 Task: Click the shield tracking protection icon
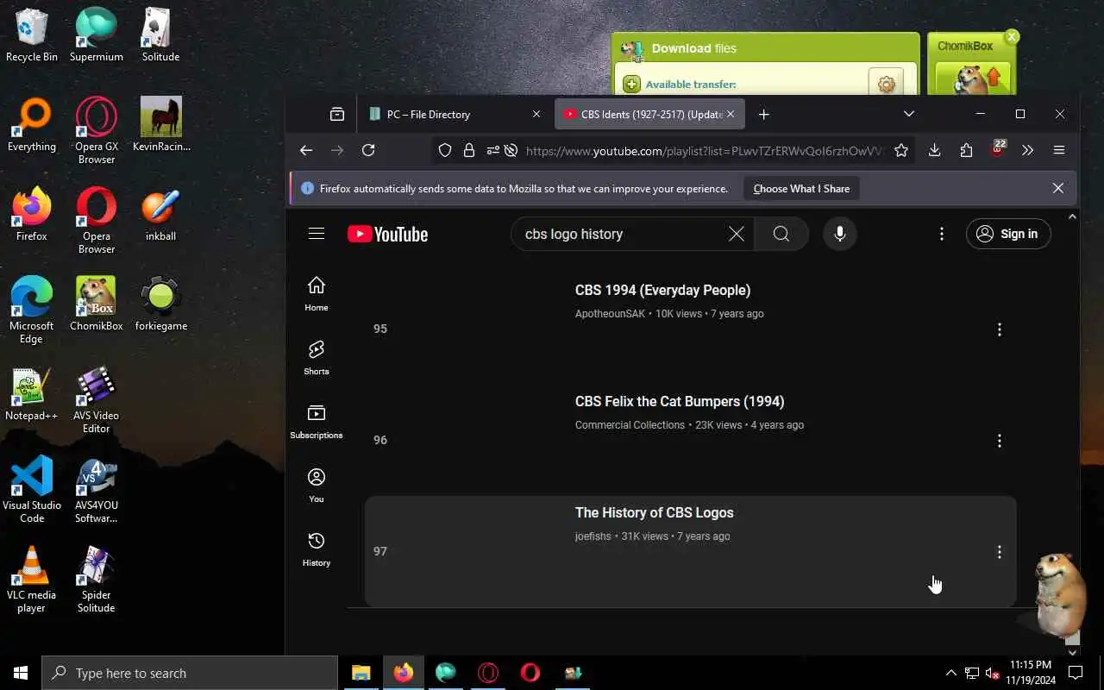tap(445, 150)
